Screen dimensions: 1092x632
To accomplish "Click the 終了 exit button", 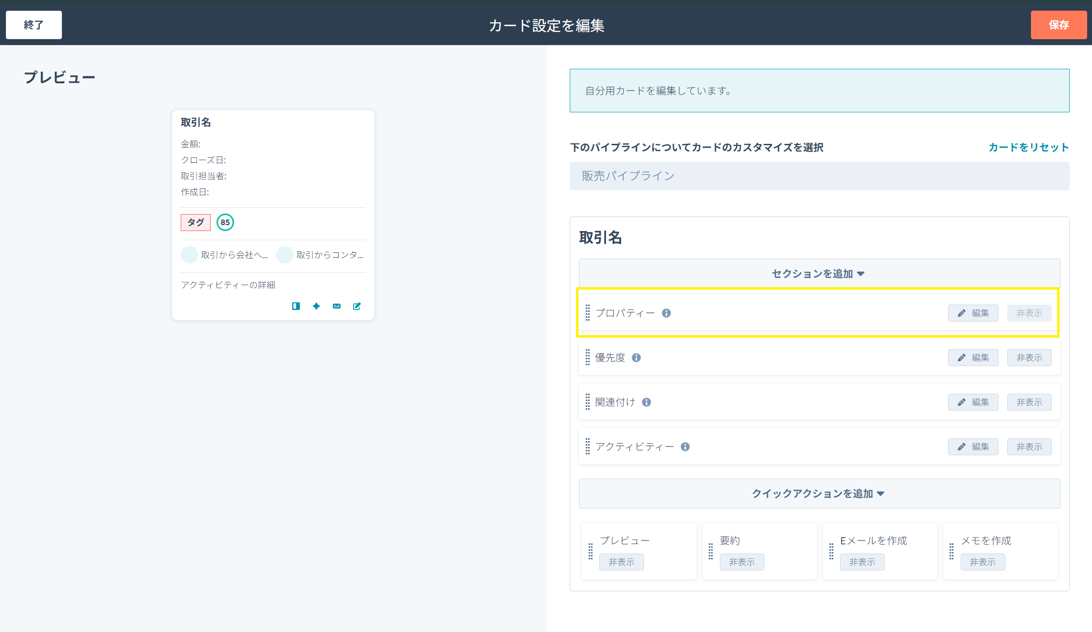I will (34, 25).
